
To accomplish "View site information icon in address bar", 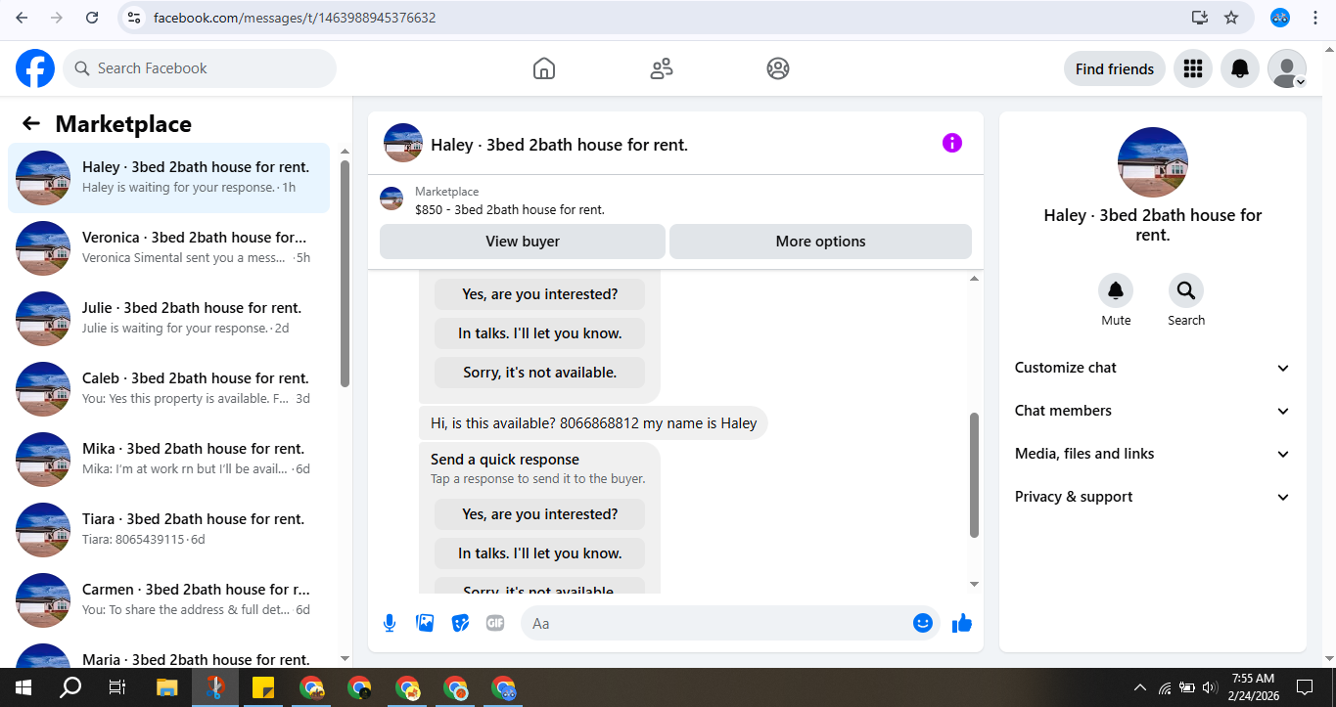I will 135,18.
